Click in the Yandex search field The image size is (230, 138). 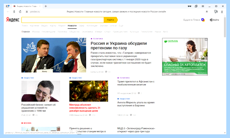point(63,20)
